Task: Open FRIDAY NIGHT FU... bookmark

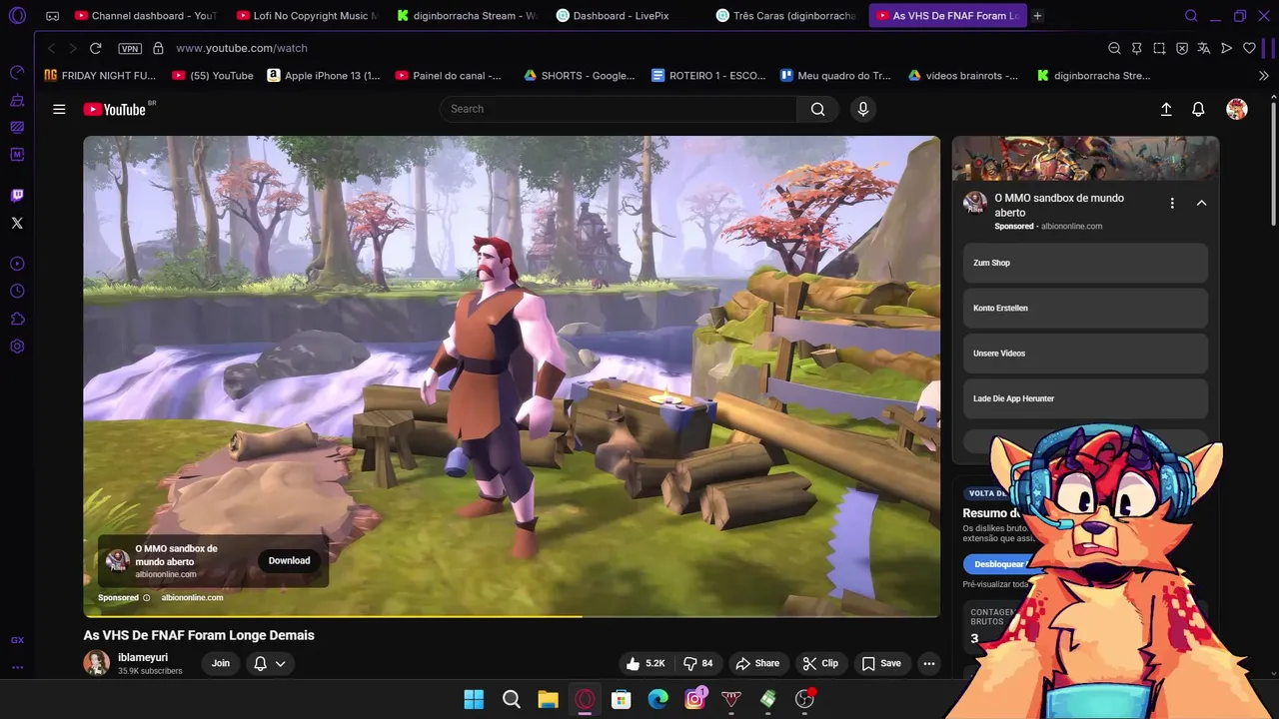Action: coord(100,75)
